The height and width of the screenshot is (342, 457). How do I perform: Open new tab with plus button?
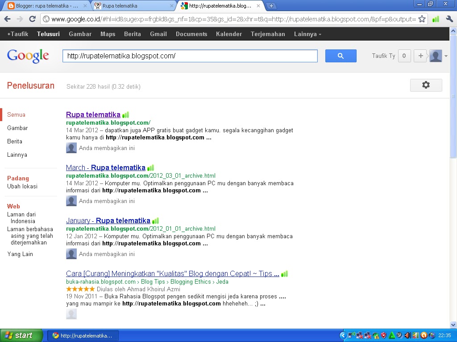click(x=271, y=5)
